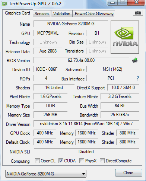Enable the OpenCL checkbox
The height and width of the screenshot is (181, 146).
tap(37, 161)
